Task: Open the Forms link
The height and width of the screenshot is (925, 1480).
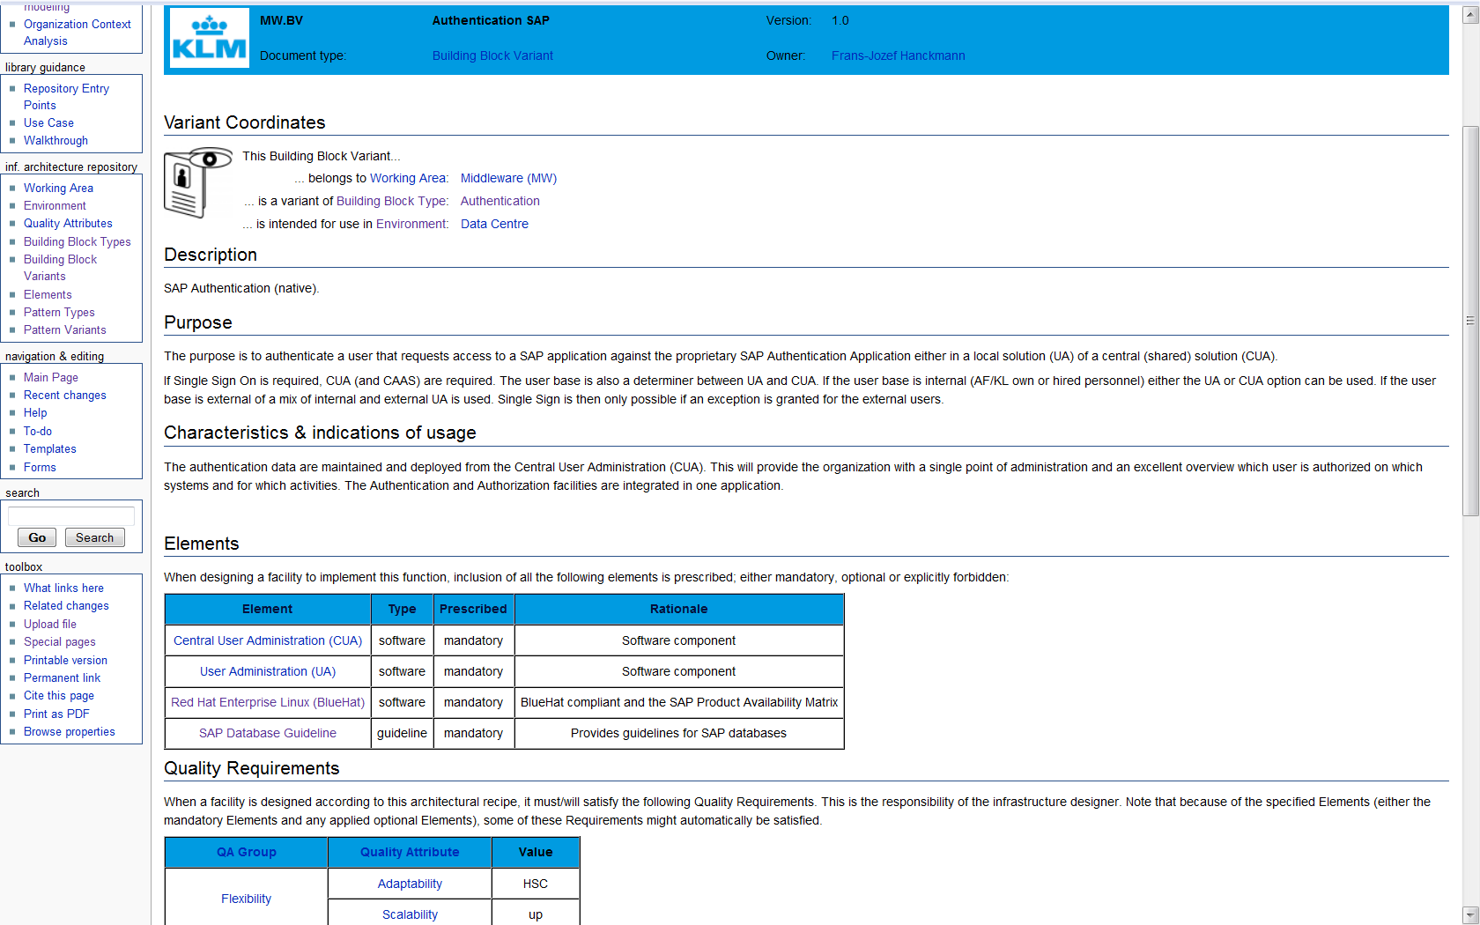Action: click(x=40, y=468)
